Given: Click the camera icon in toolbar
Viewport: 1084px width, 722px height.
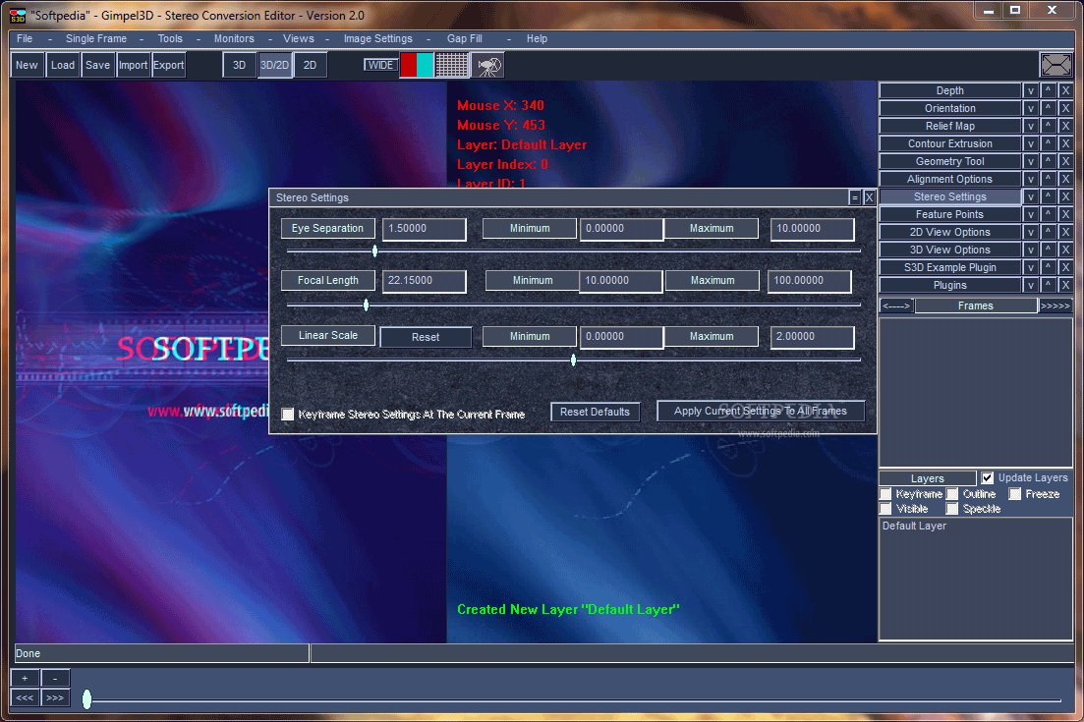Looking at the screenshot, I should coord(488,65).
